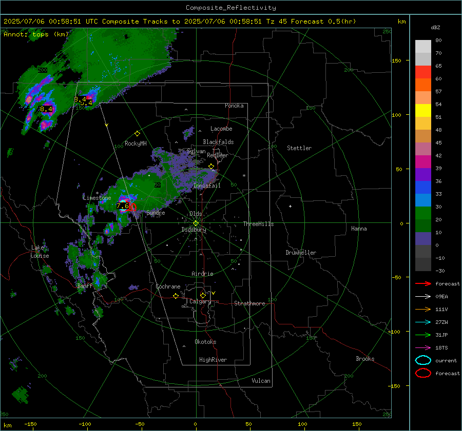Click the Okotoks city label
The height and width of the screenshot is (431, 462).
point(205,342)
